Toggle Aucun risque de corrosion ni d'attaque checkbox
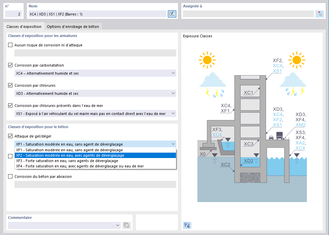329x235 pixels. [x=10, y=45]
